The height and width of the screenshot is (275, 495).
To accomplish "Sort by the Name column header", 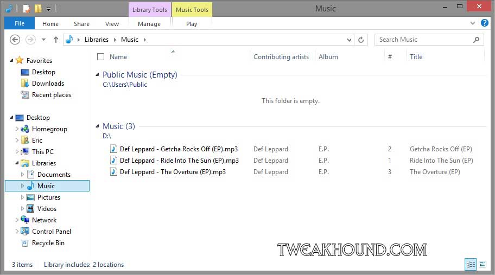I will coord(118,57).
